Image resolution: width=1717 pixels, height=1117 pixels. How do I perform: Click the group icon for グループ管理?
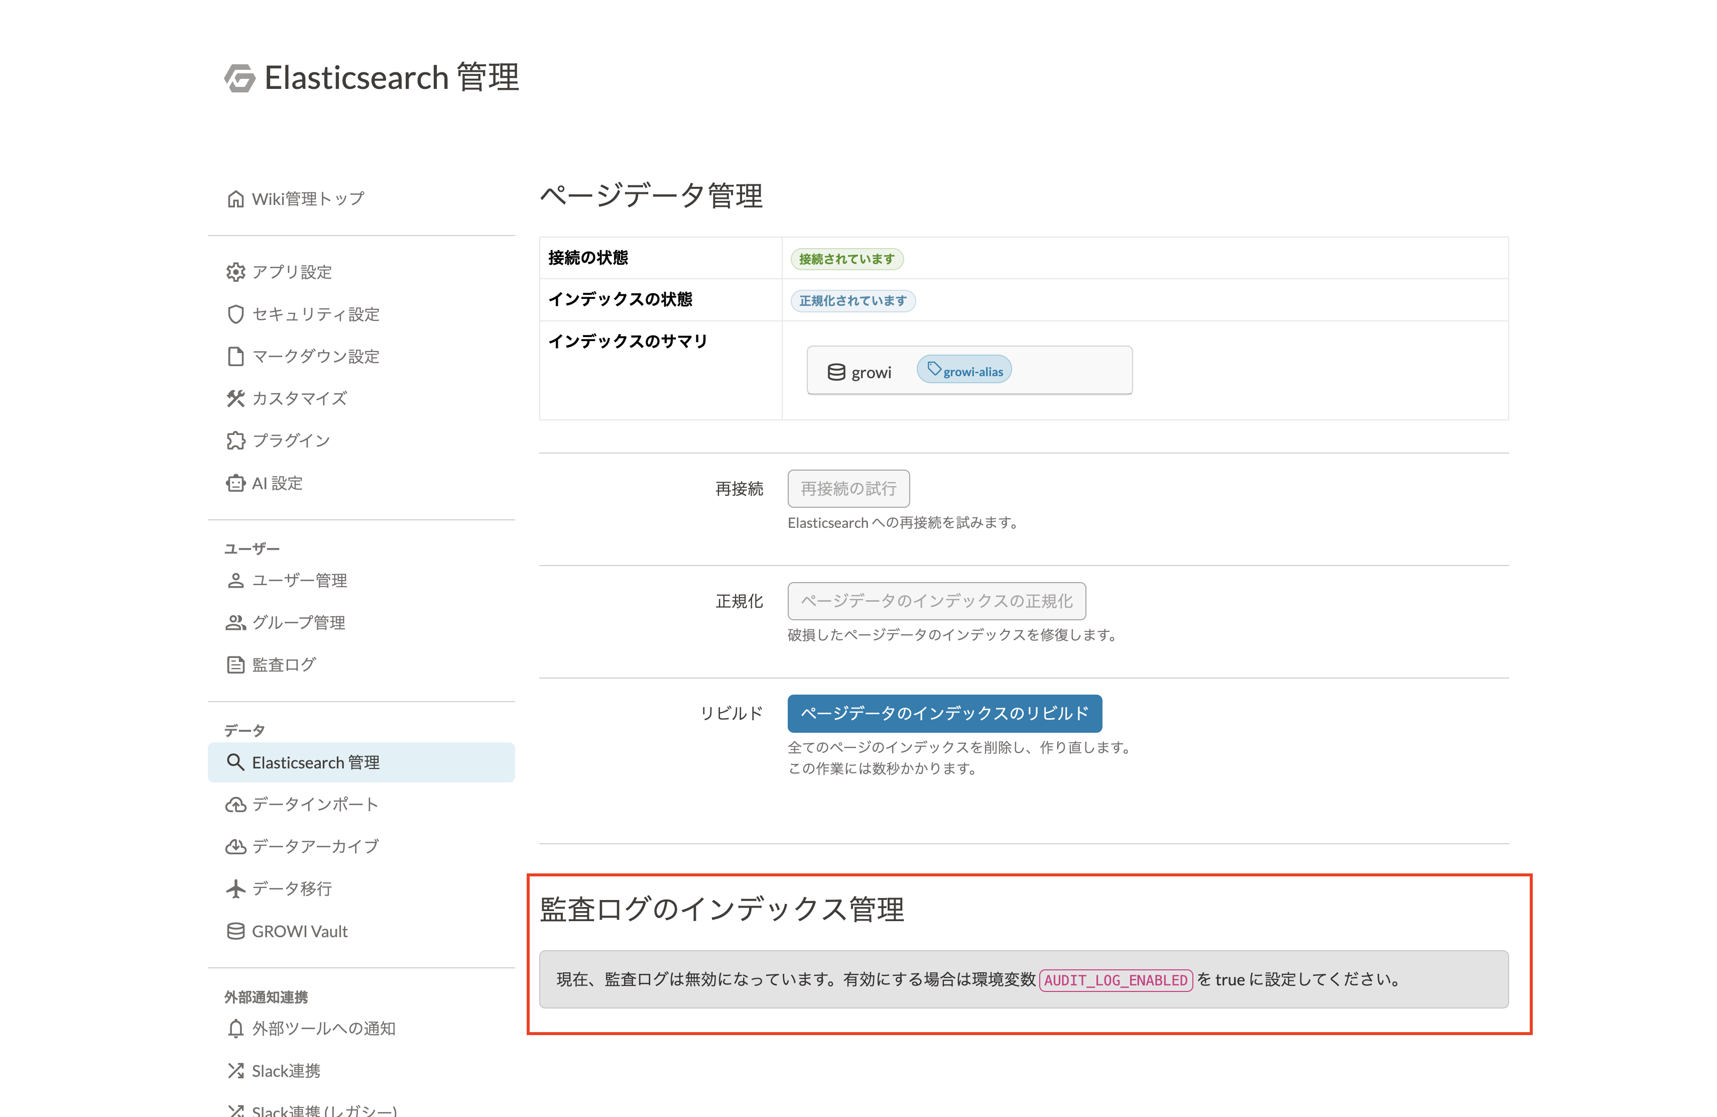click(235, 622)
